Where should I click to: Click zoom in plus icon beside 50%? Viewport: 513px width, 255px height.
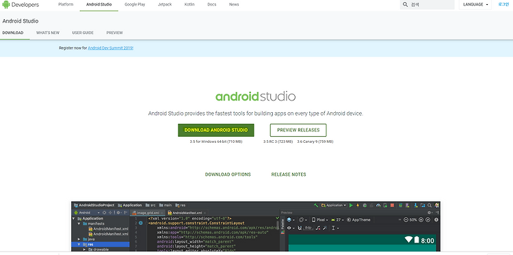coord(421,219)
